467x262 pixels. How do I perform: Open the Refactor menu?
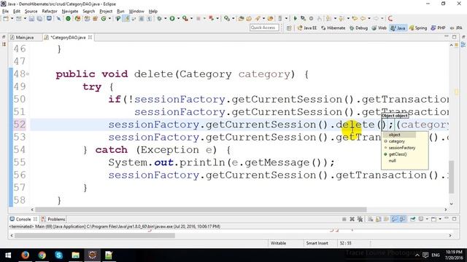[50, 12]
